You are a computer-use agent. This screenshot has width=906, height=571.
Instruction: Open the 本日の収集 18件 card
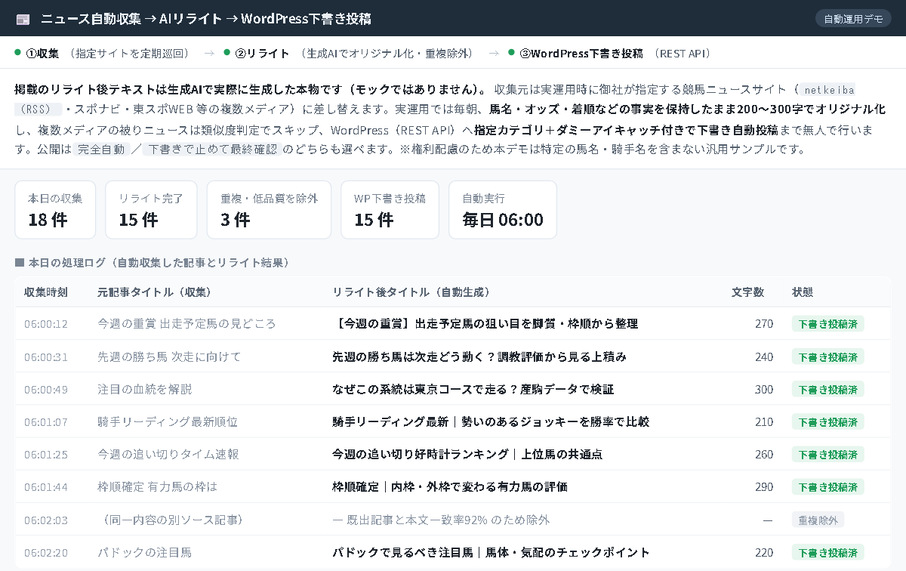[56, 210]
